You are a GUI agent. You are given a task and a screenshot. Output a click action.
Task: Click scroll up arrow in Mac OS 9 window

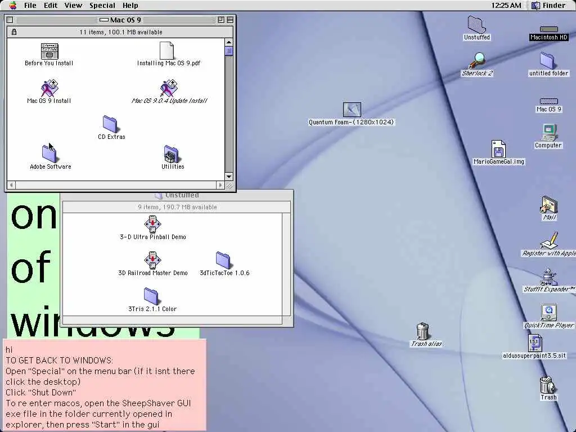coord(228,42)
